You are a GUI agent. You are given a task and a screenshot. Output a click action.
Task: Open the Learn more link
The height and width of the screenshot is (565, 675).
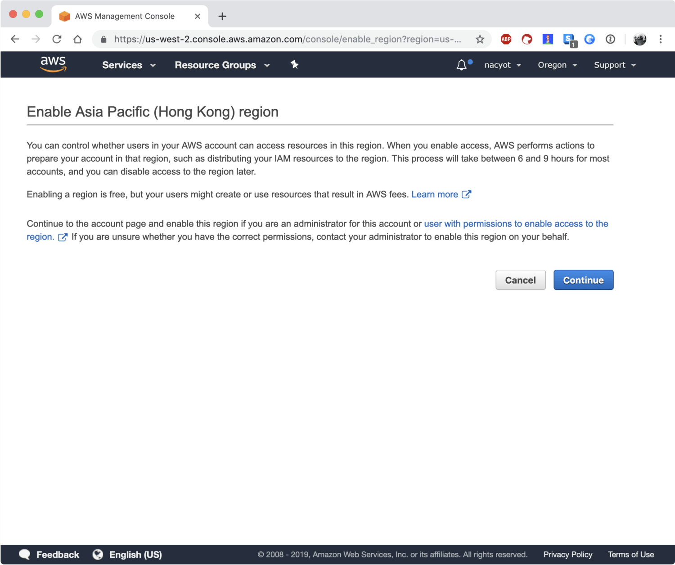coord(435,194)
